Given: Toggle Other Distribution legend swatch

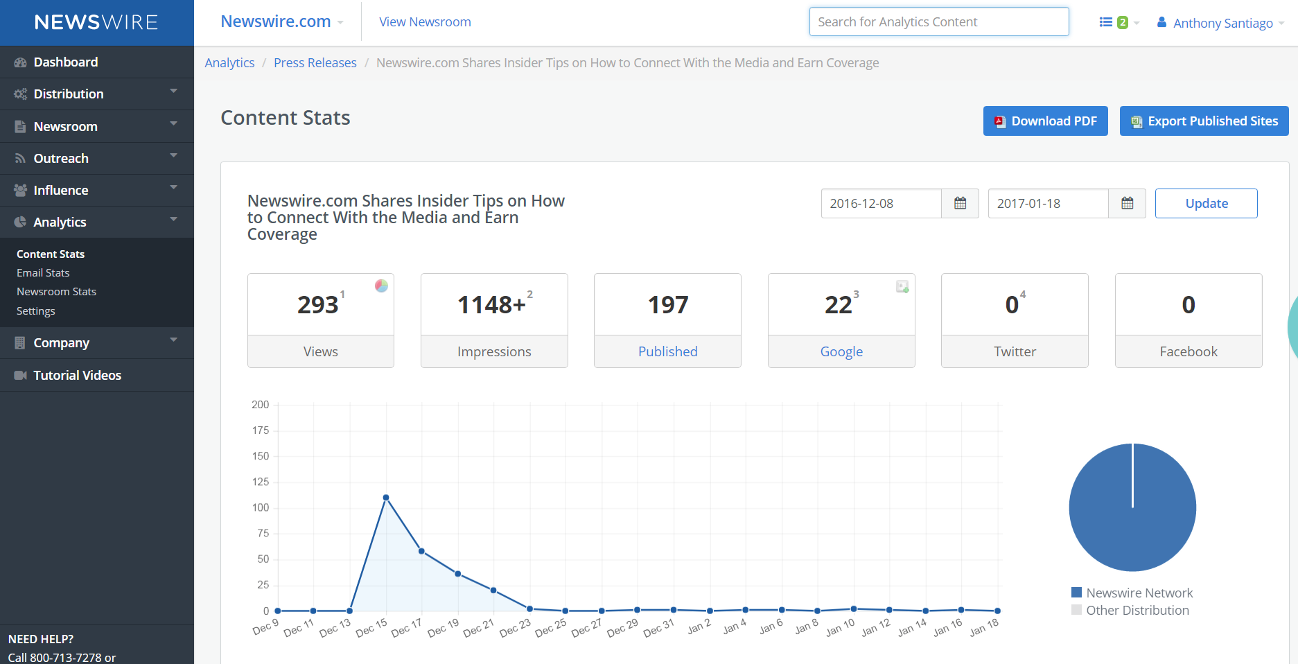Looking at the screenshot, I should [x=1076, y=610].
